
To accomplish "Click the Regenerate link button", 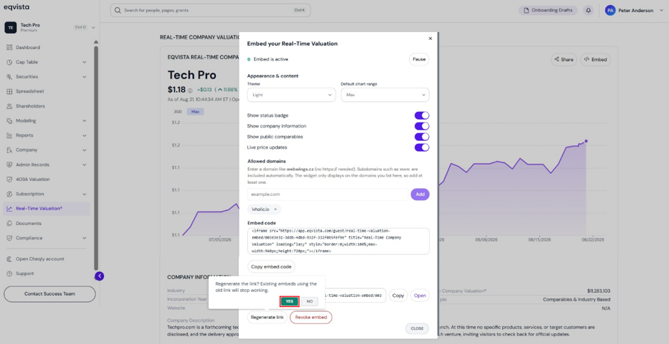I will 267,317.
